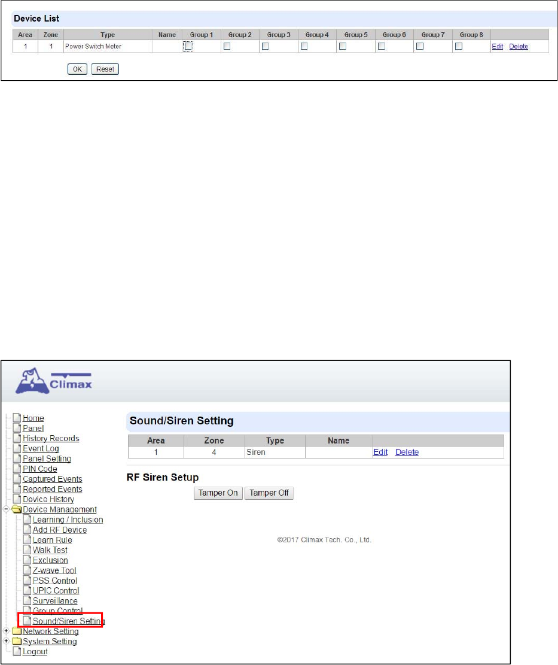
Task: Open Group Control in the sidebar
Action: coord(57,611)
